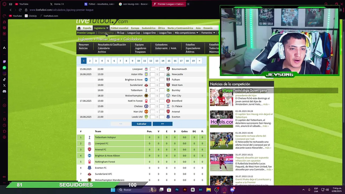Open the Goleadores link
The width and height of the screenshot is (345, 194).
[161, 45]
